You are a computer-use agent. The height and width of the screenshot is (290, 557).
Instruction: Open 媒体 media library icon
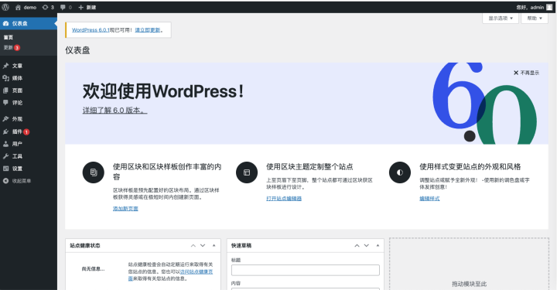[x=5, y=78]
